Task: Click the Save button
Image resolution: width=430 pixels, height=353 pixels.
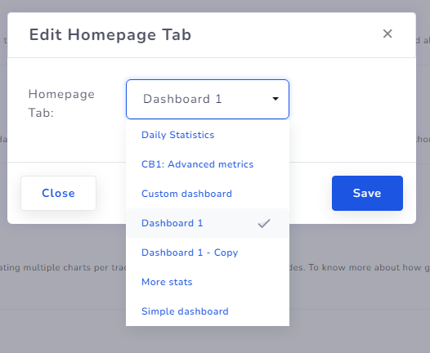Action: pyautogui.click(x=367, y=193)
